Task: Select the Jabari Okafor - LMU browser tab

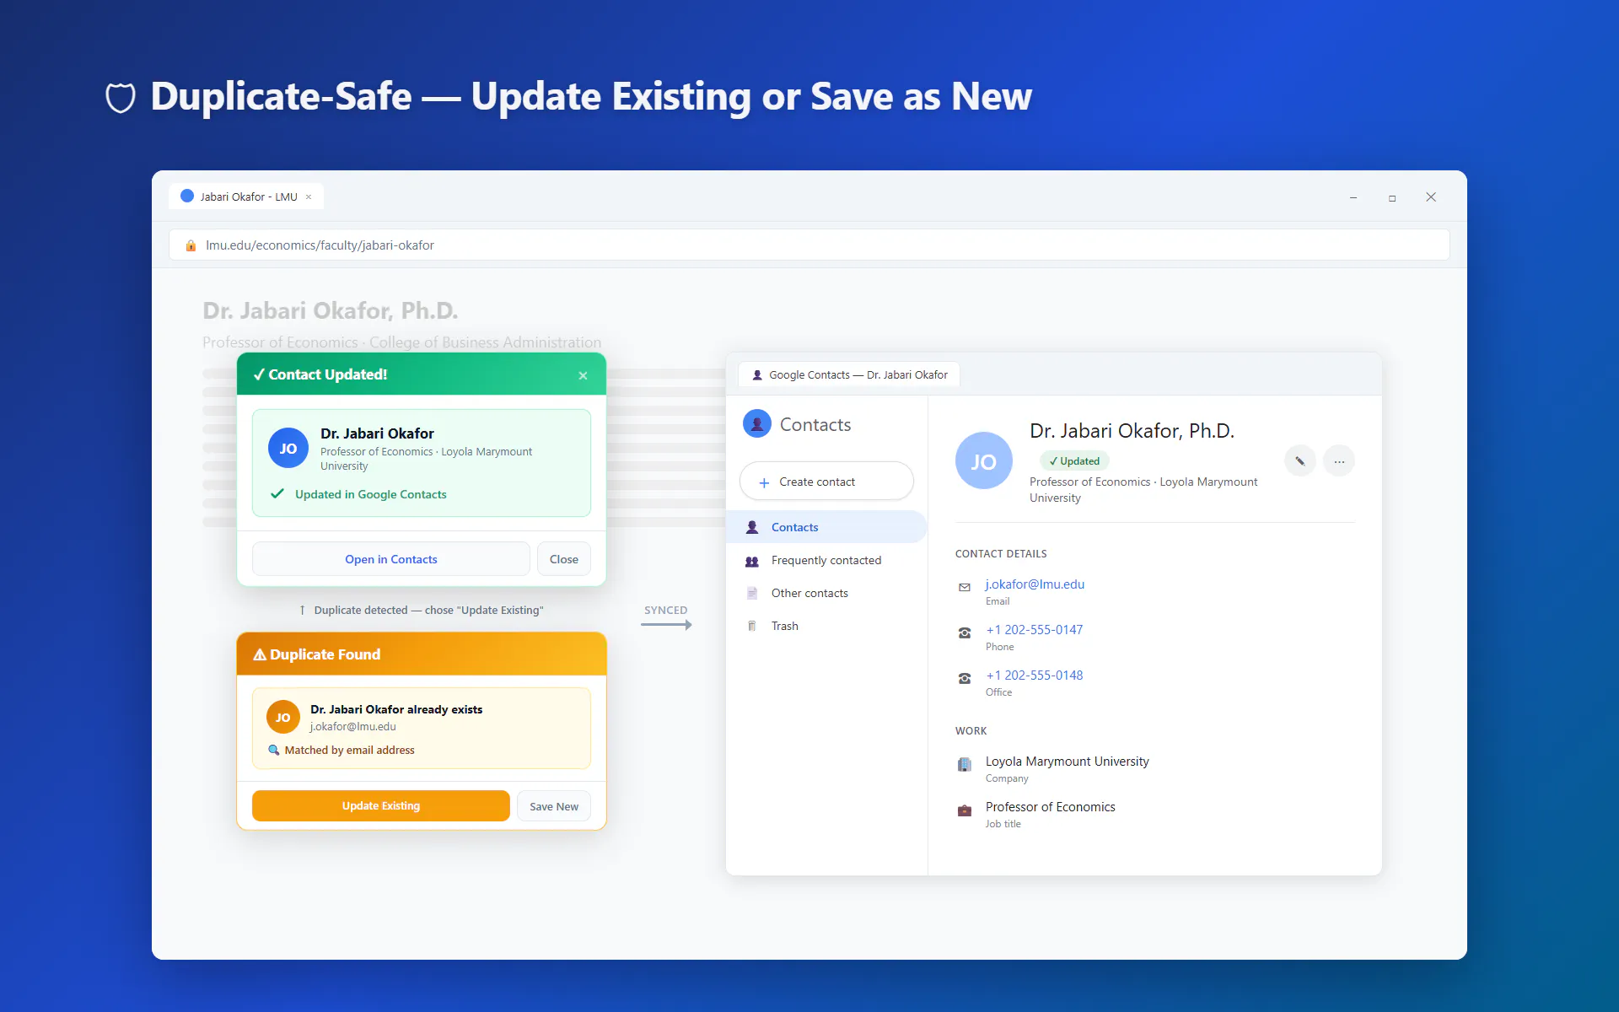Action: coord(246,196)
